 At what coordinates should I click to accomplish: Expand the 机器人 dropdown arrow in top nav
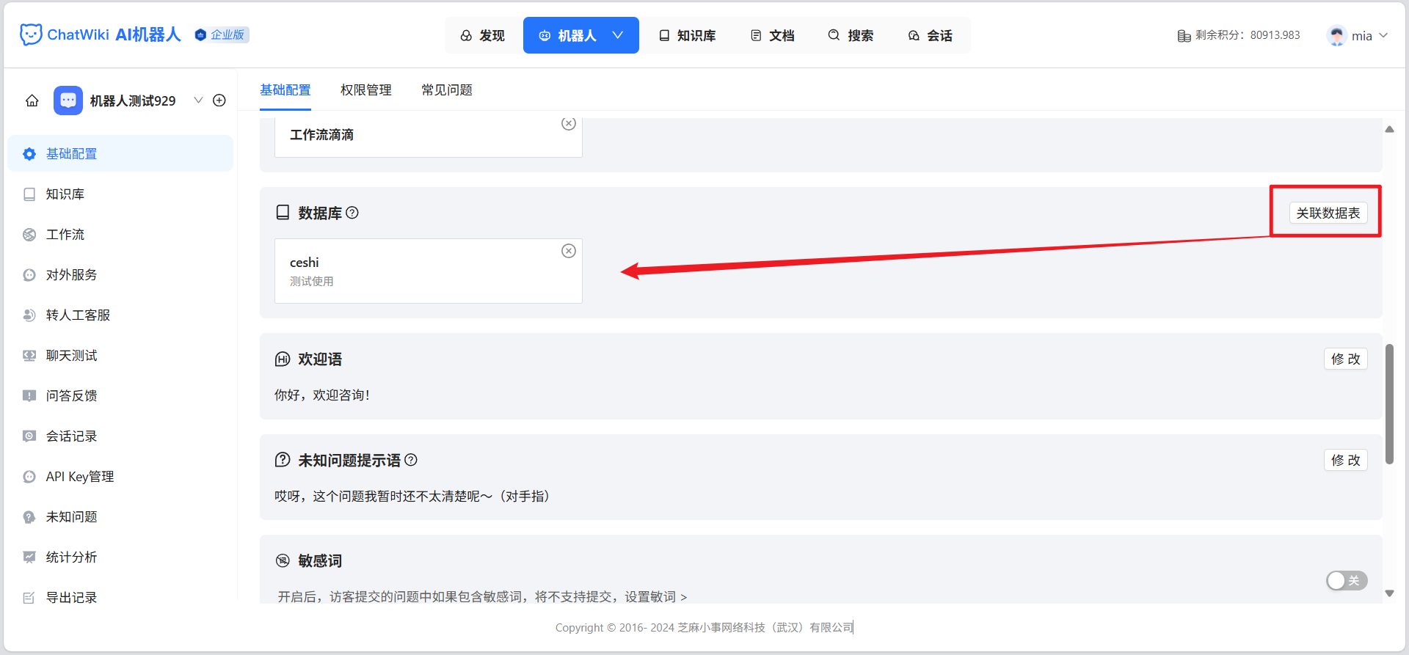point(618,35)
